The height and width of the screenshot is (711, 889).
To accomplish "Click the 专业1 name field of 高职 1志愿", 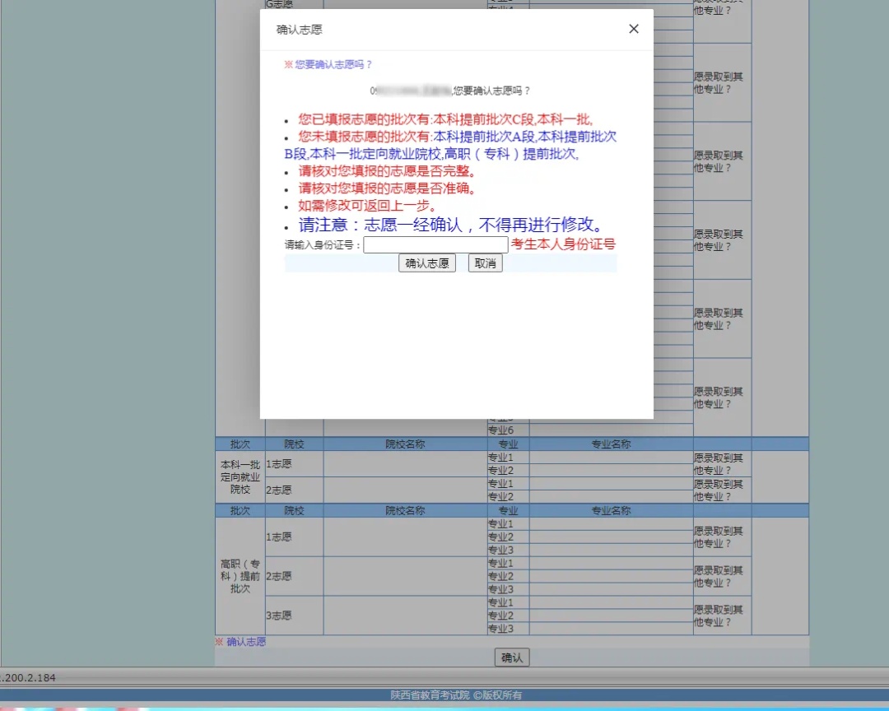I will click(609, 523).
